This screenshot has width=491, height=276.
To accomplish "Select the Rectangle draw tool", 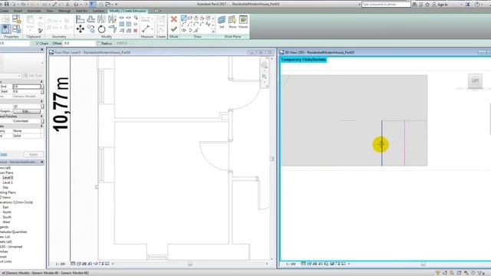I will coord(190,18).
